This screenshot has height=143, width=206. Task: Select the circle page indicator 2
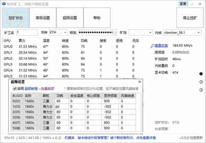[x=201, y=82]
